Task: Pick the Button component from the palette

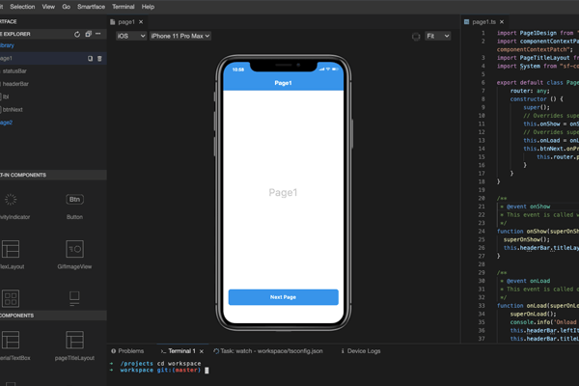Action: (x=74, y=201)
